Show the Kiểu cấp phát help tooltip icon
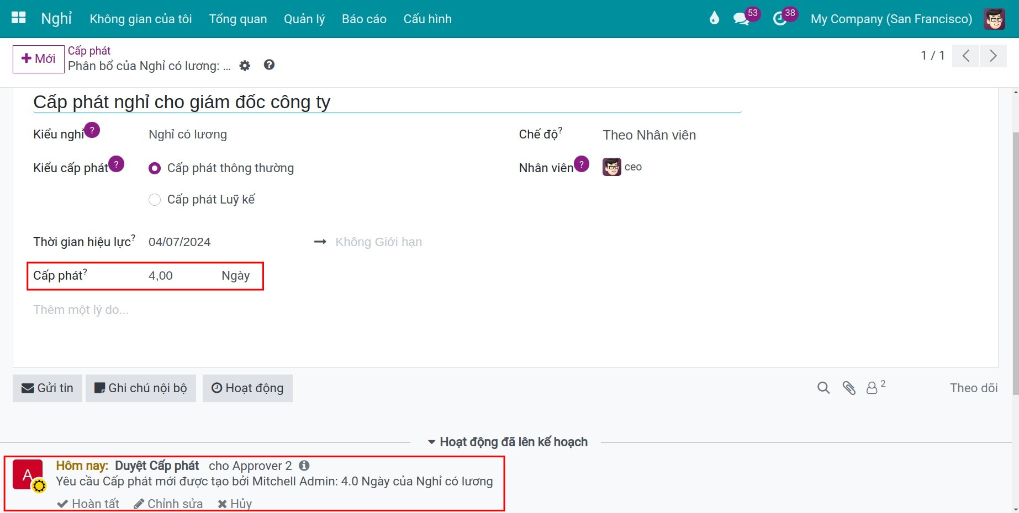Viewport: 1019px width, 513px height. pos(117,164)
